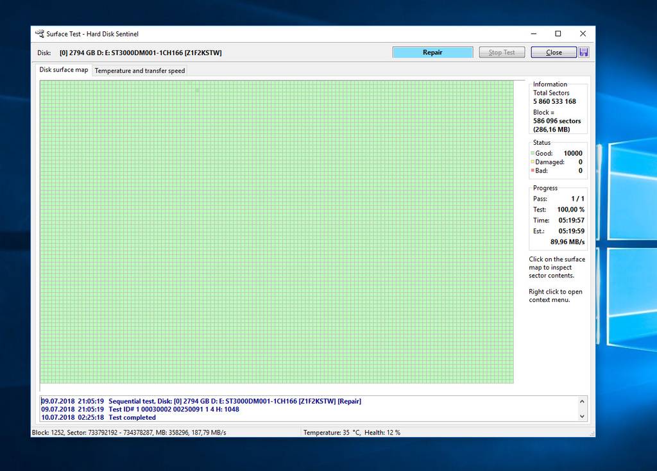Click the floppy disk save icon
Screen dimensions: 657x471
pyautogui.click(x=583, y=53)
